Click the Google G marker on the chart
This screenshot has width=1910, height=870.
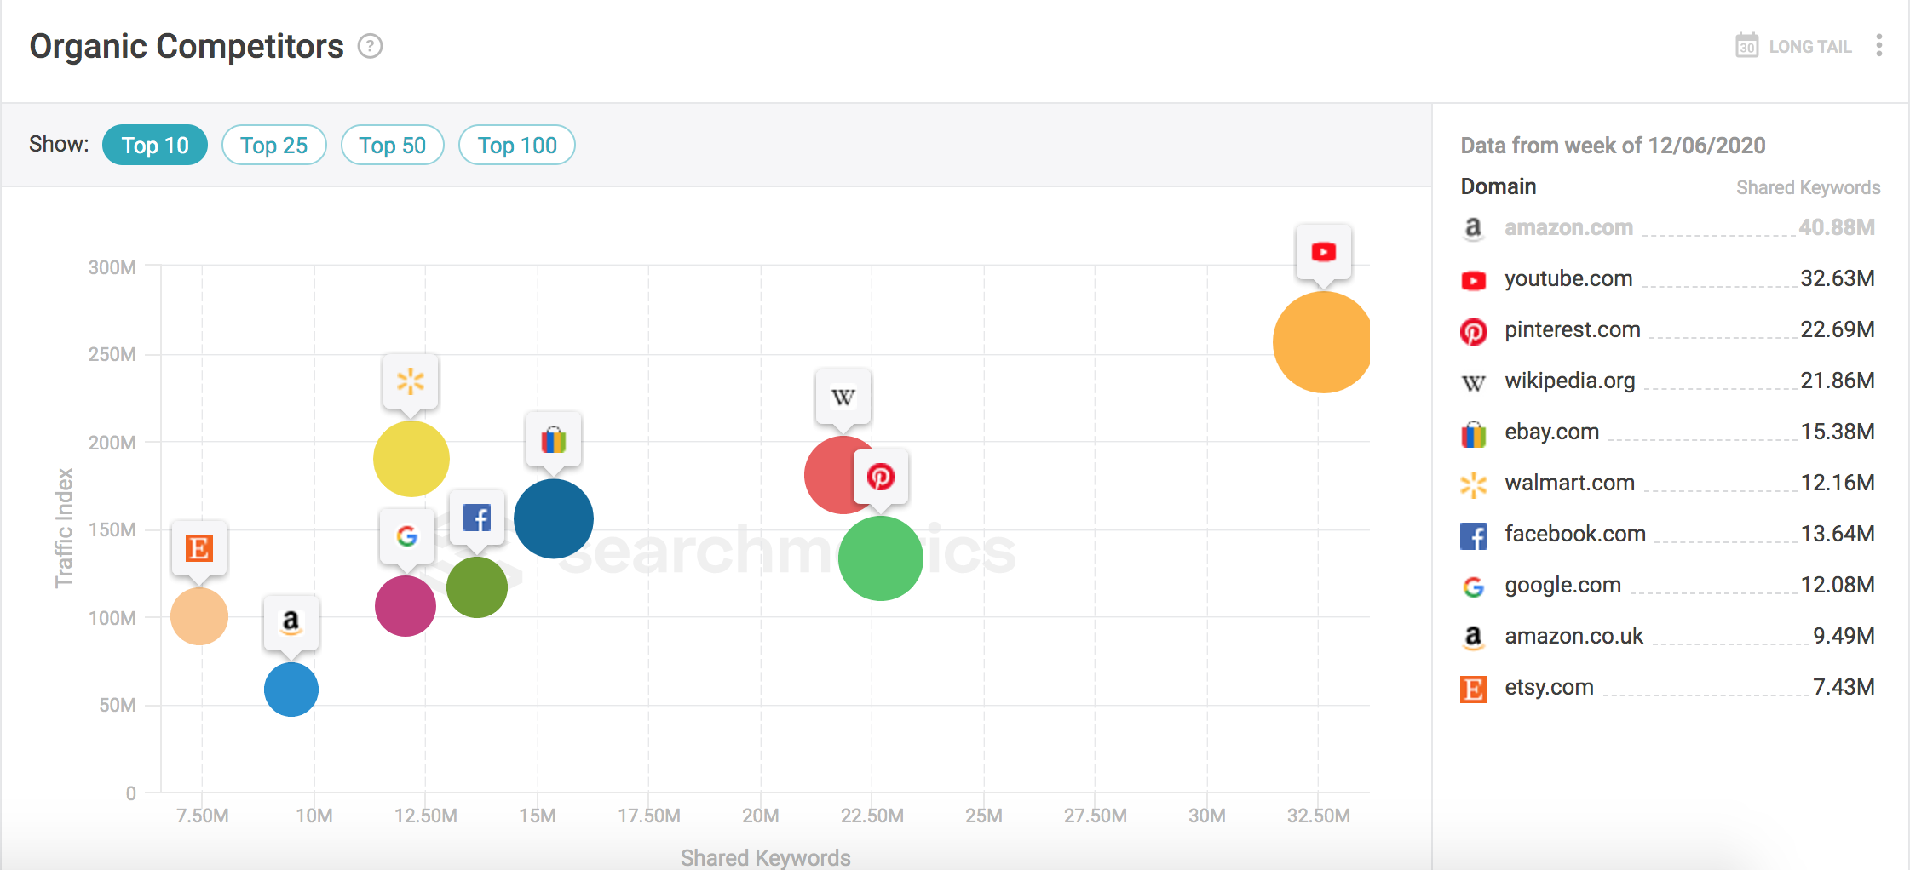(406, 535)
